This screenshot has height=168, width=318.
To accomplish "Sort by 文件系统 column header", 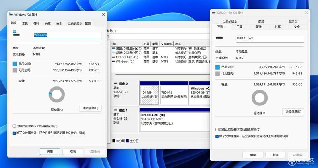I will tap(167, 44).
